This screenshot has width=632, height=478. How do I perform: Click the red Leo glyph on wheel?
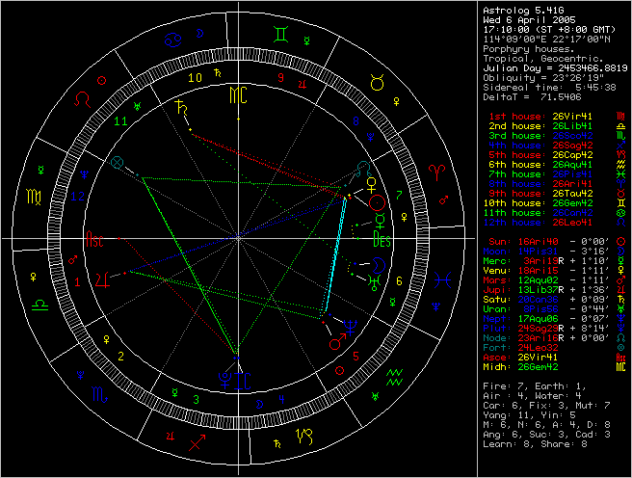(x=87, y=98)
